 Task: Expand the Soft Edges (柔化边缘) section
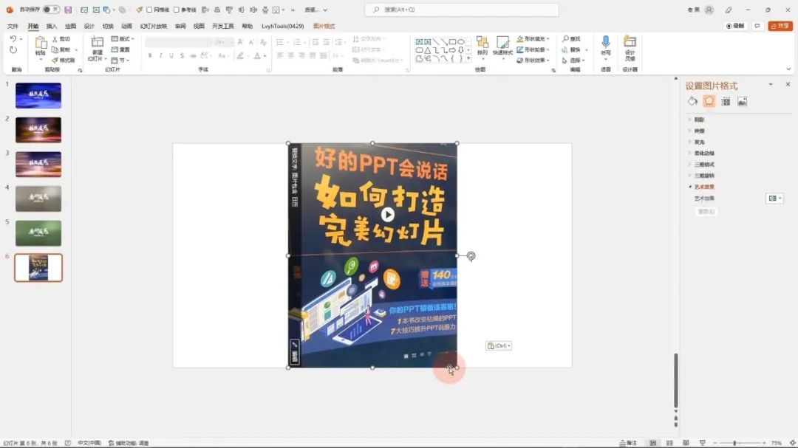coord(704,153)
